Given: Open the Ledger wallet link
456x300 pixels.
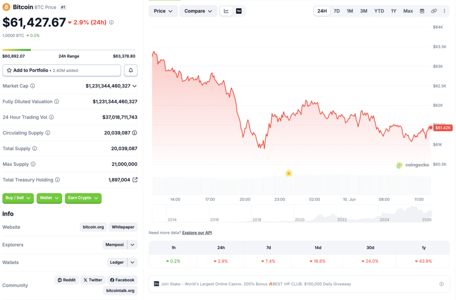Looking at the screenshot, I should pos(117,263).
